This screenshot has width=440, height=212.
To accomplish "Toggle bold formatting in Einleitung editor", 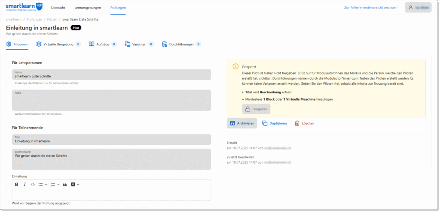I will pyautogui.click(x=17, y=184).
